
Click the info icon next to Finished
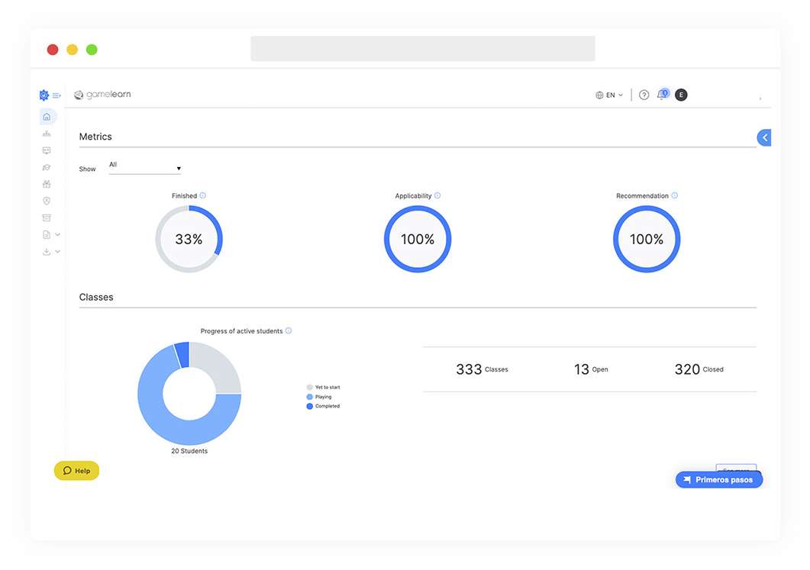click(203, 196)
